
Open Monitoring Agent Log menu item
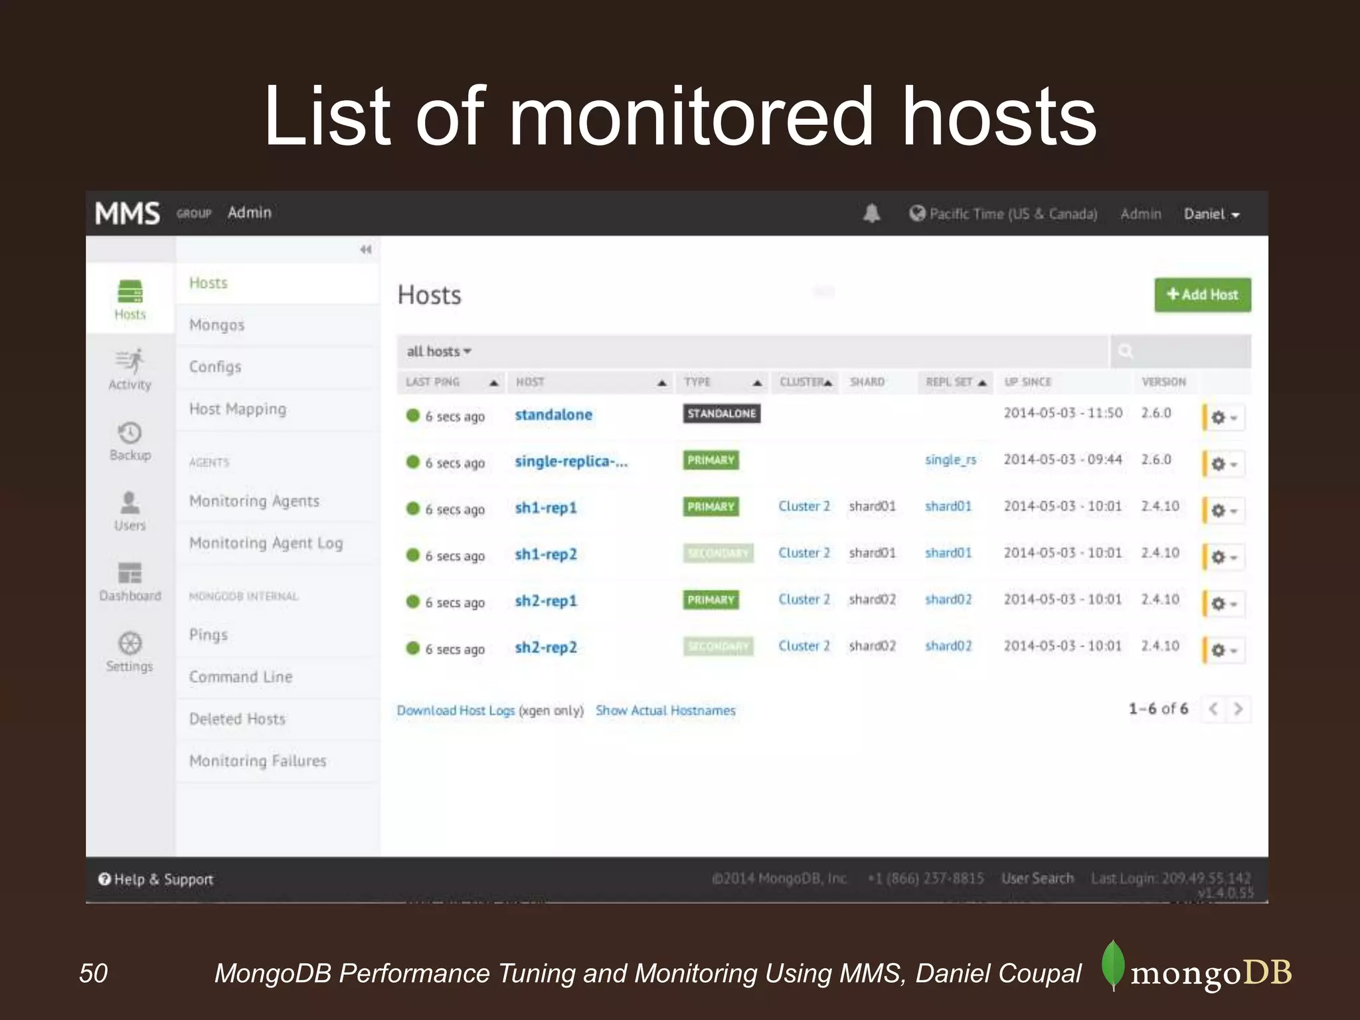[x=277, y=543]
